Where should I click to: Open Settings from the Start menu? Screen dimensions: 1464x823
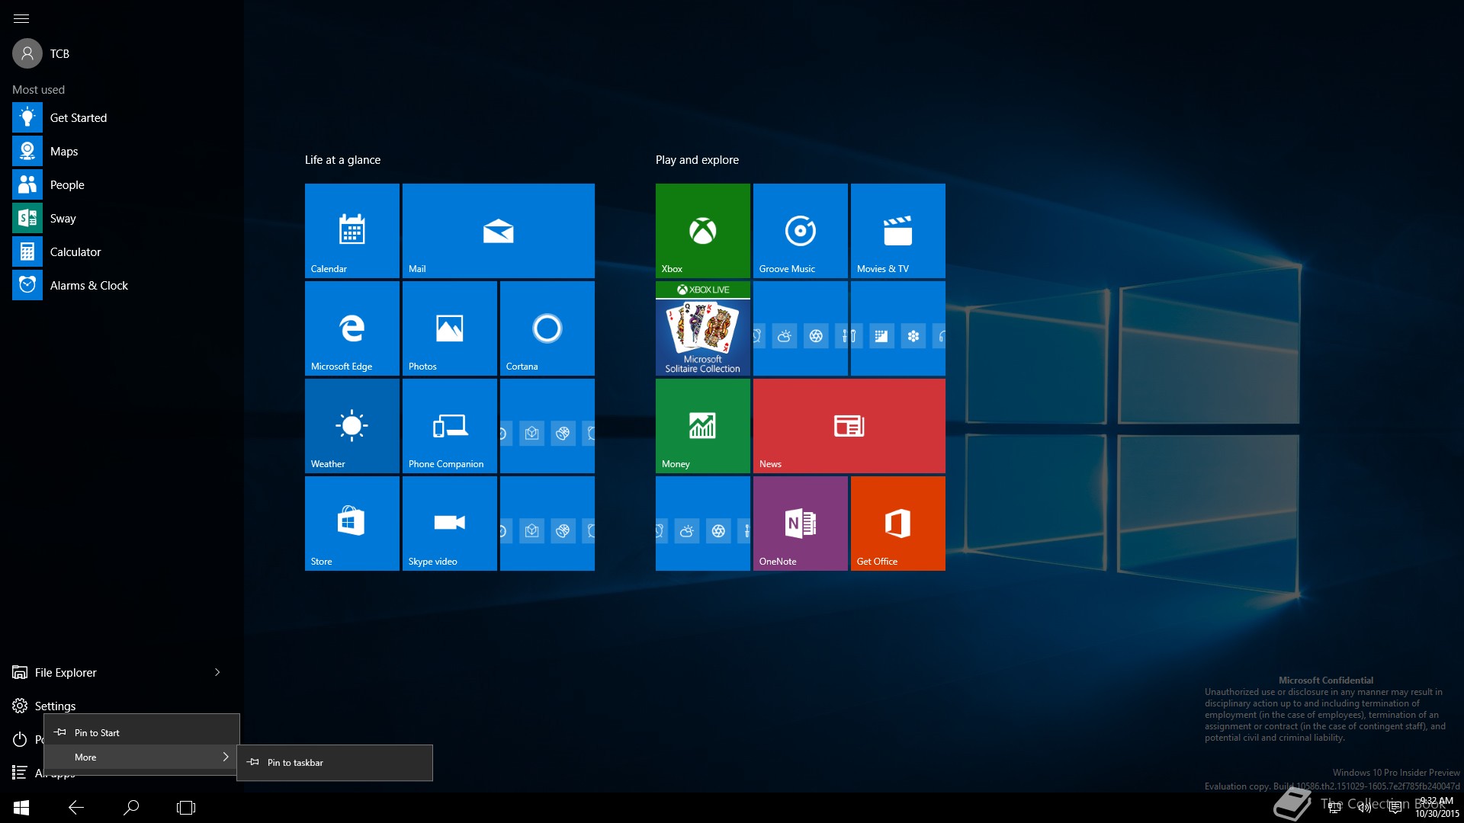point(44,706)
